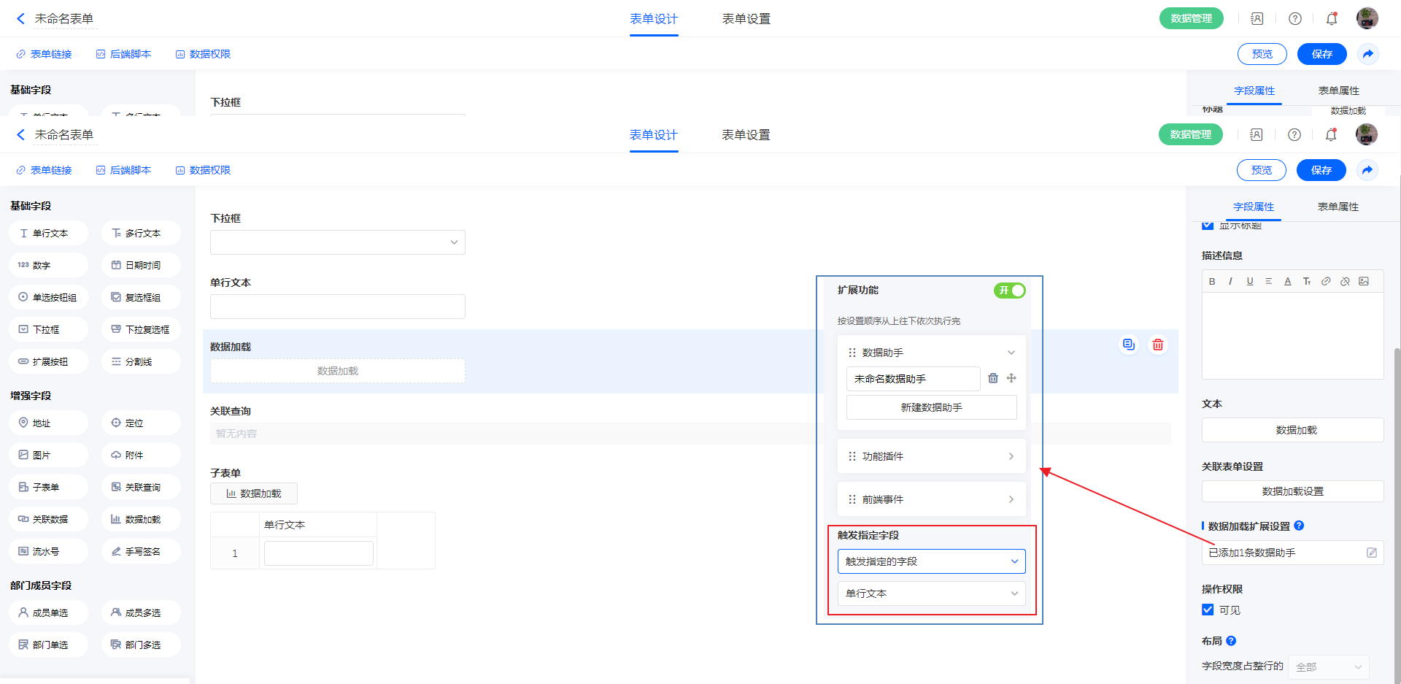Click help icon next to 布局
This screenshot has width=1401, height=684.
pyautogui.click(x=1231, y=641)
